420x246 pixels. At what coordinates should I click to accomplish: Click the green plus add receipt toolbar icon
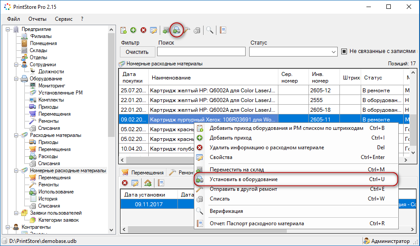(133, 30)
